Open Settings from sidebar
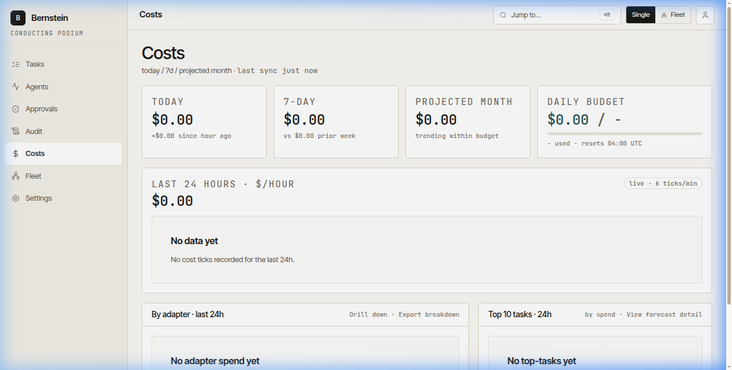 [x=64, y=198]
